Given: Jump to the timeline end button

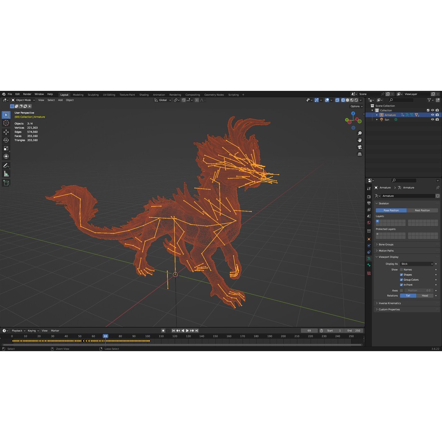Looking at the screenshot, I should coord(197,331).
